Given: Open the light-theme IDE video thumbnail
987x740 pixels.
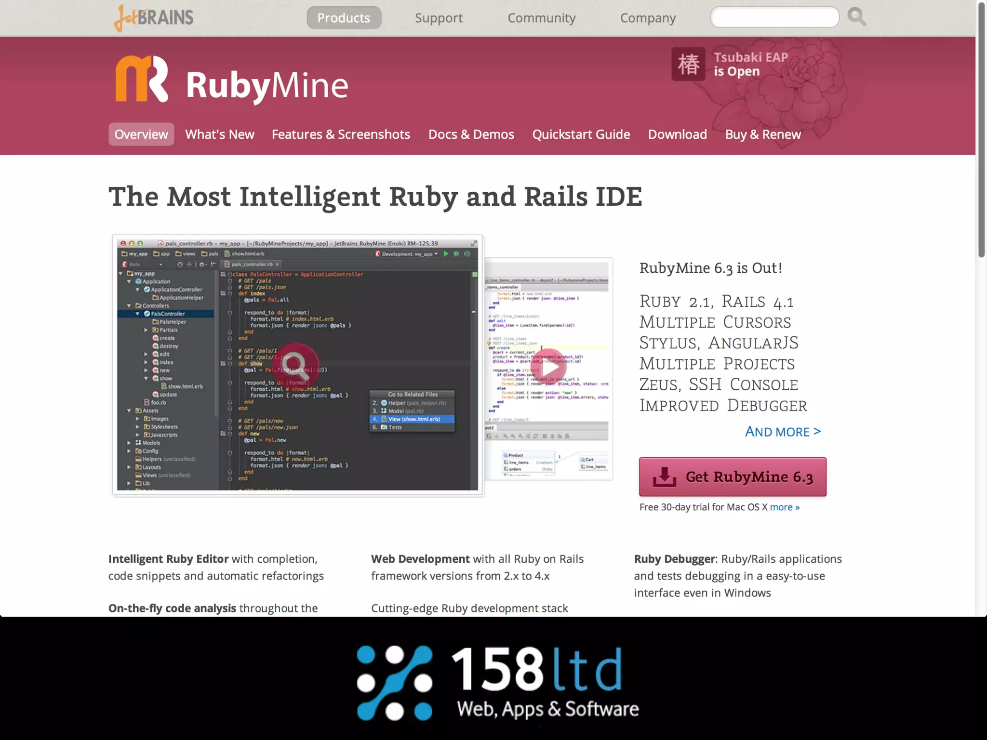Looking at the screenshot, I should click(548, 369).
